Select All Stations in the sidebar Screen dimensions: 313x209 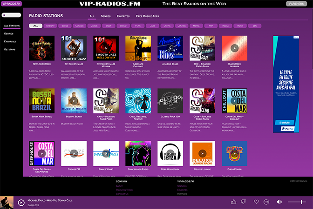[x=12, y=26]
